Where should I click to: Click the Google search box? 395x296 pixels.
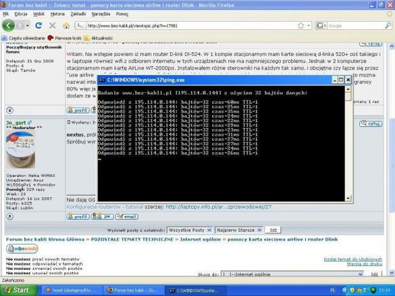coord(355,25)
